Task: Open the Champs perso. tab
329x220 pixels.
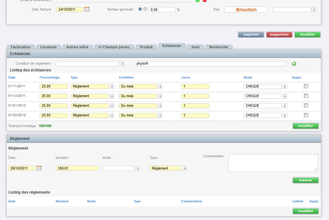Action: [114, 47]
